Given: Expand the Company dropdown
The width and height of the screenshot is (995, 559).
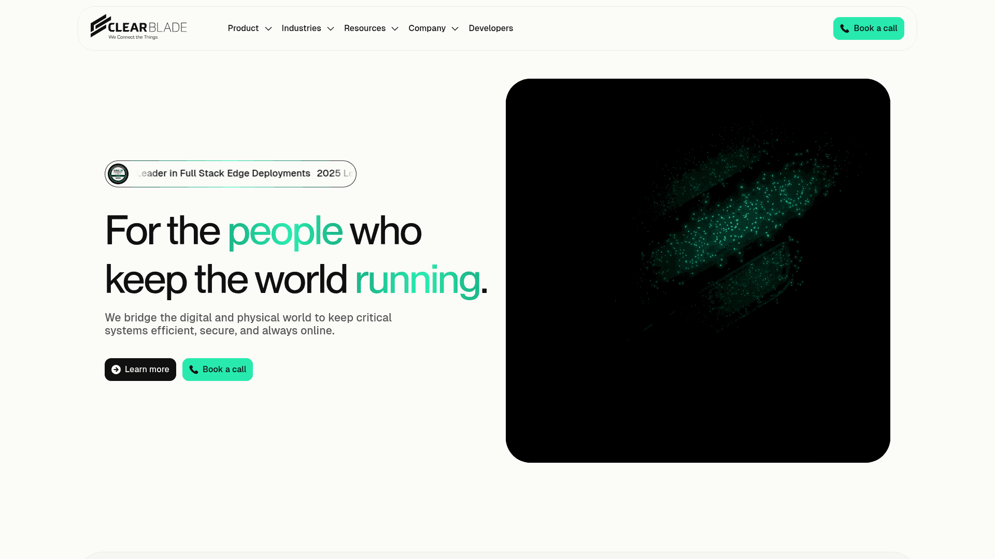Looking at the screenshot, I should 455,28.
